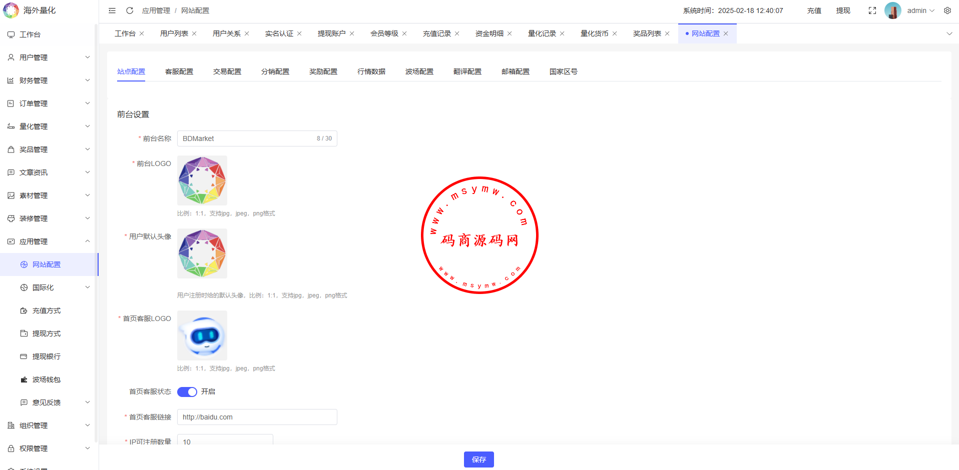Viewport: 959px width, 470px height.
Task: Collapse the 应用管理 menu chevron
Action: (88, 241)
